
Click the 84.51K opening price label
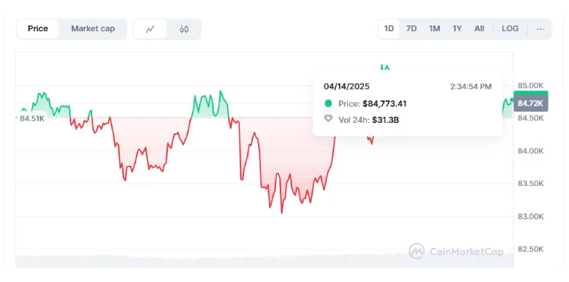point(31,118)
